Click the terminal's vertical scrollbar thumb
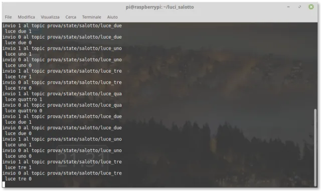The height and width of the screenshot is (191, 321). point(315,147)
